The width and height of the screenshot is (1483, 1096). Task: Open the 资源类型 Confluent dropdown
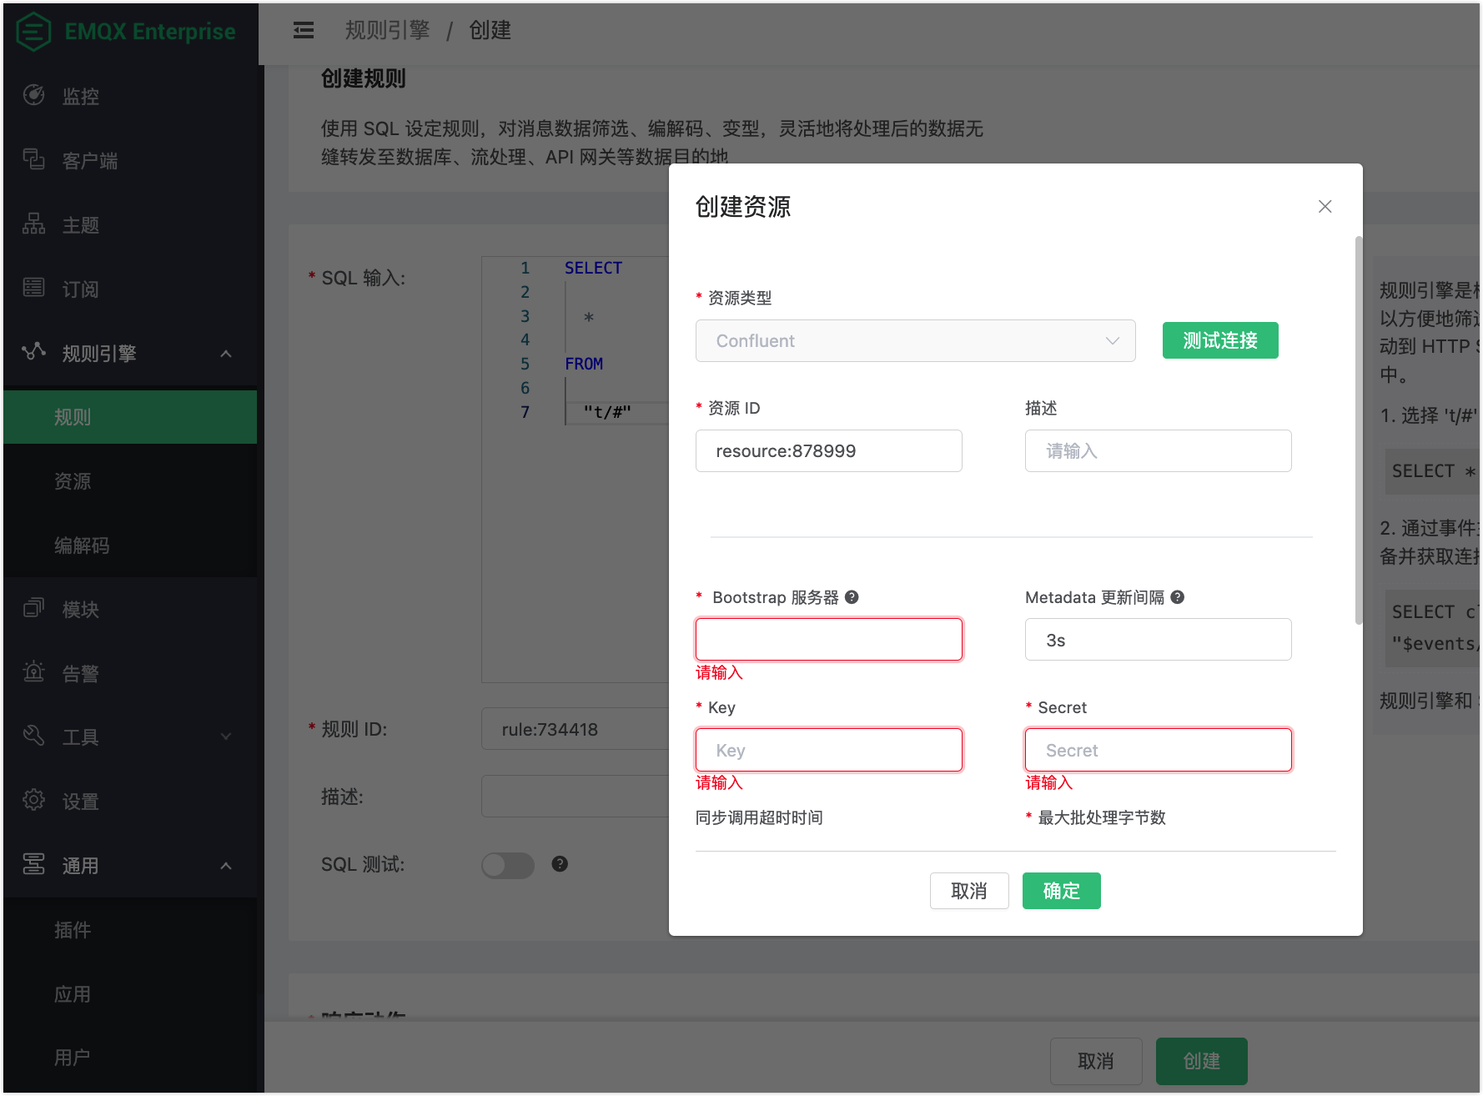tap(915, 341)
